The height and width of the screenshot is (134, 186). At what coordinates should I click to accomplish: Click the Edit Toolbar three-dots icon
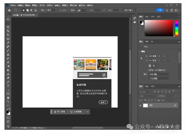pyautogui.click(x=8, y=105)
